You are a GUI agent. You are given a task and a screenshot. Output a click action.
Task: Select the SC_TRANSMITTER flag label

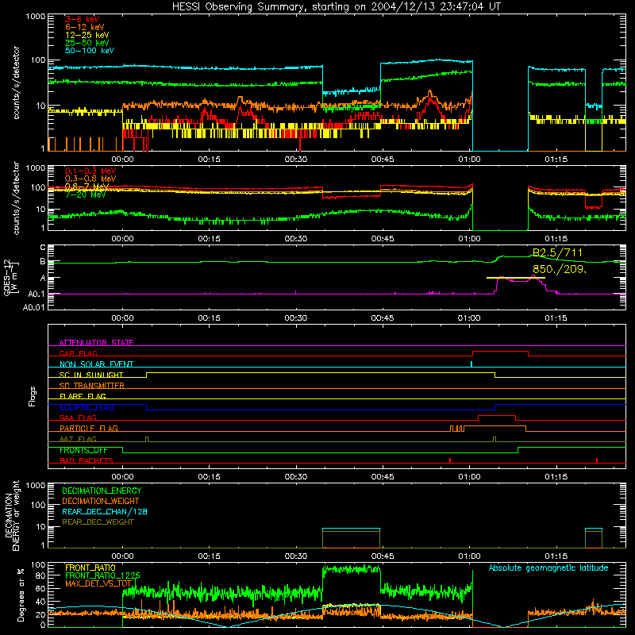point(91,386)
